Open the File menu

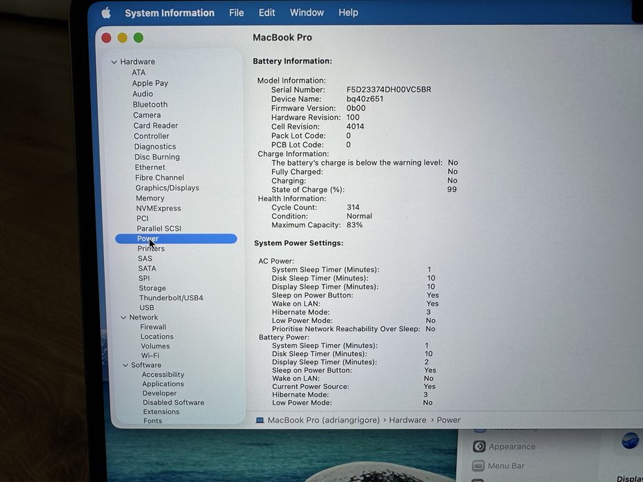236,12
